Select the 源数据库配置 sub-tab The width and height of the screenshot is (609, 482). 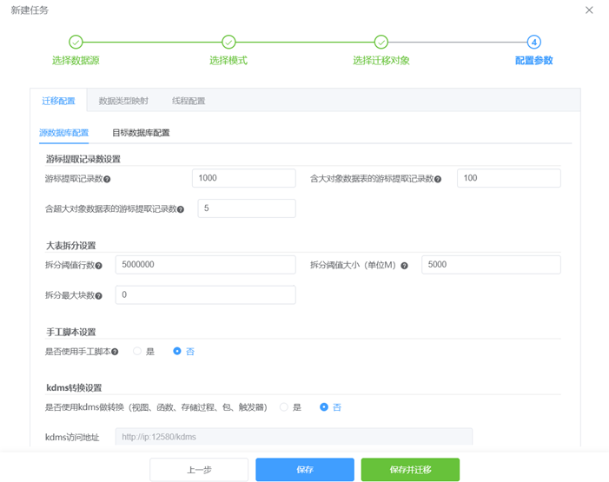[63, 133]
